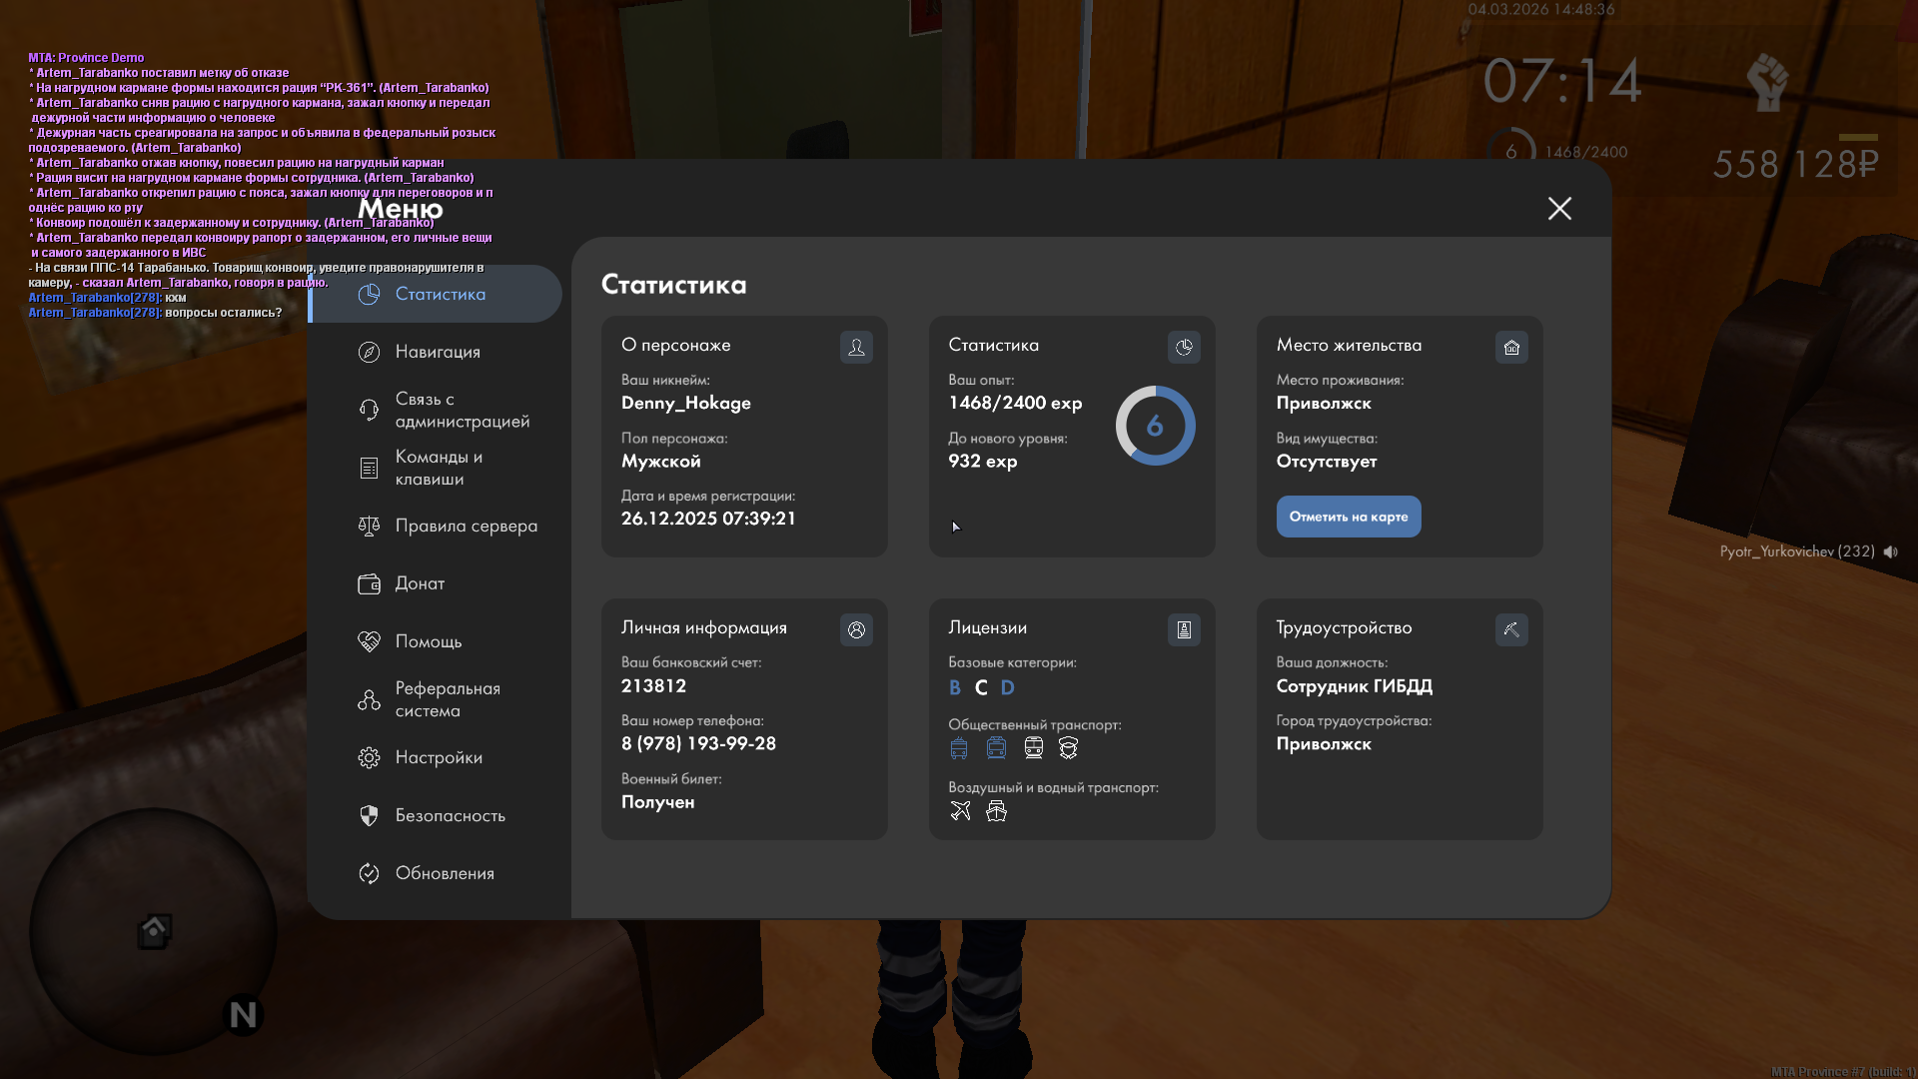Open the Донат menu section
The width and height of the screenshot is (1918, 1079).
[x=420, y=583]
